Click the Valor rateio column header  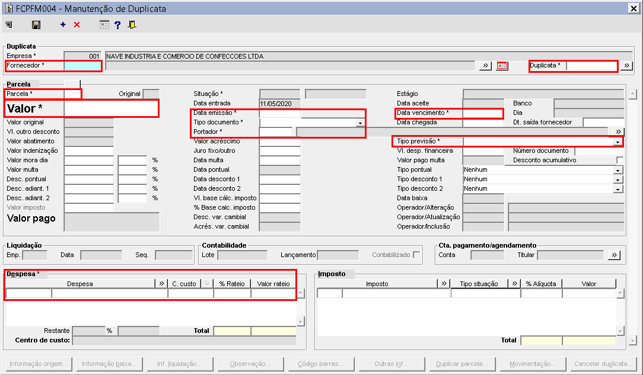[273, 284]
